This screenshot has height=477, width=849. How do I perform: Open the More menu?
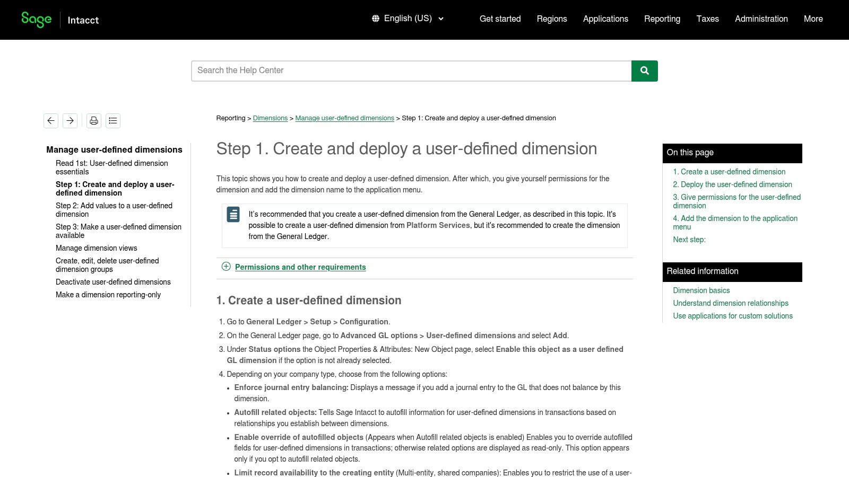click(x=813, y=19)
